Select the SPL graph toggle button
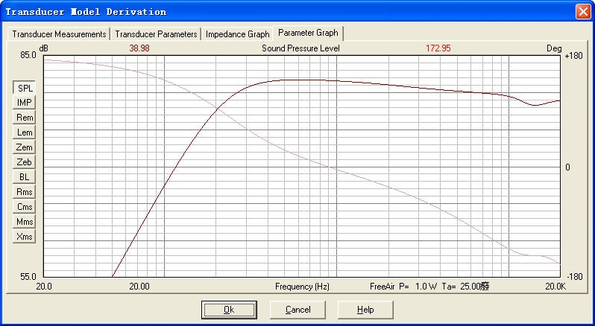The height and width of the screenshot is (326, 595). (25, 88)
